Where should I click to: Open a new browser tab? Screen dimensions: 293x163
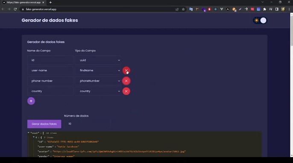click(50, 3)
